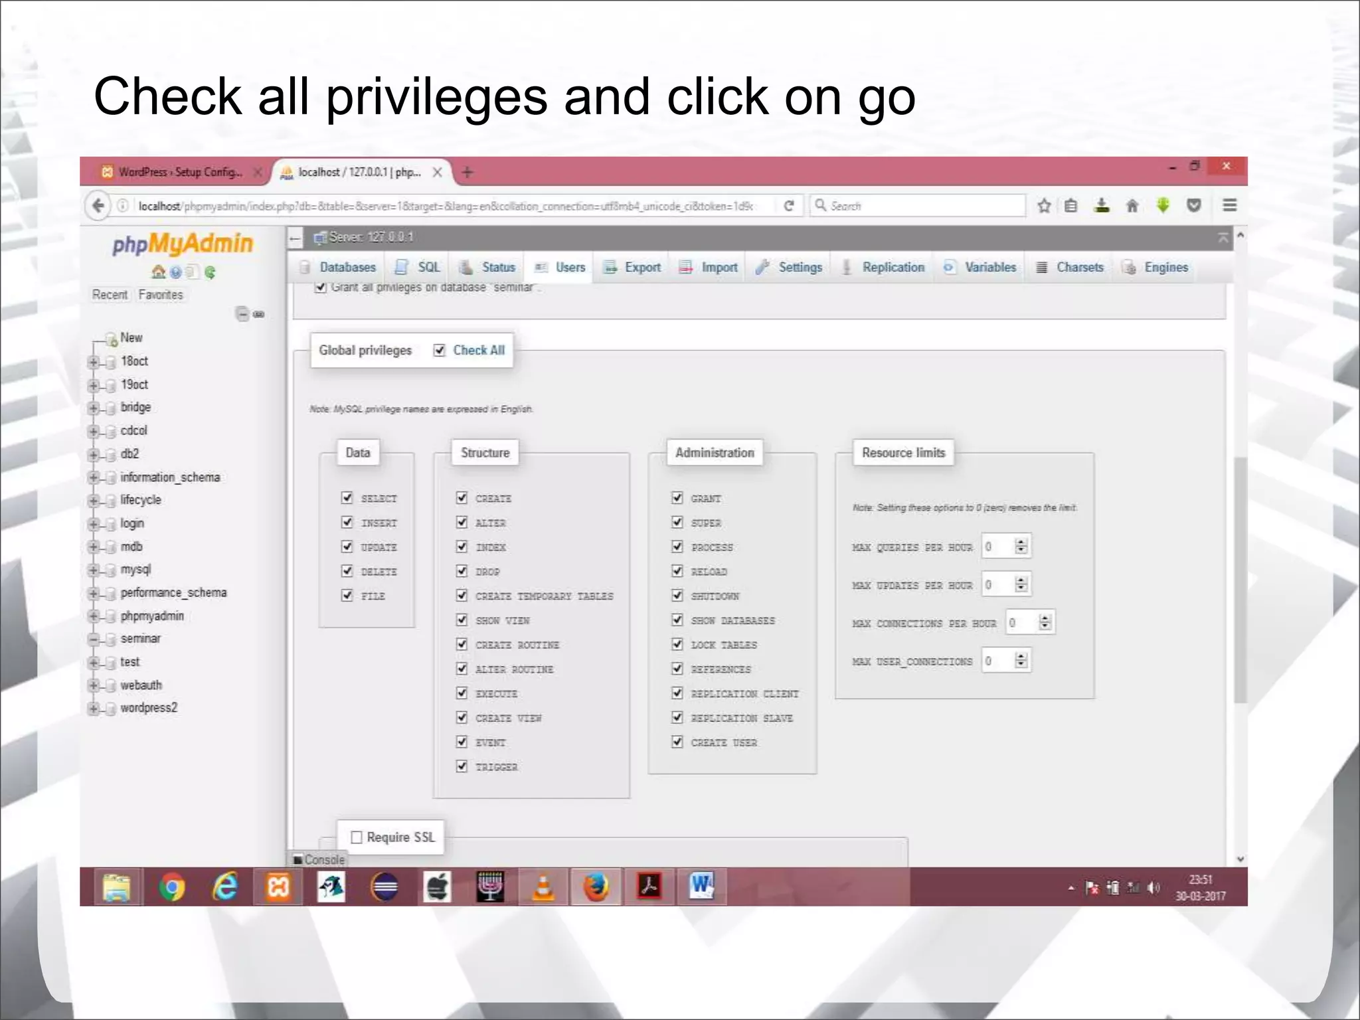The image size is (1360, 1020).
Task: Expand the phpmyadmin database node
Action: 94,617
